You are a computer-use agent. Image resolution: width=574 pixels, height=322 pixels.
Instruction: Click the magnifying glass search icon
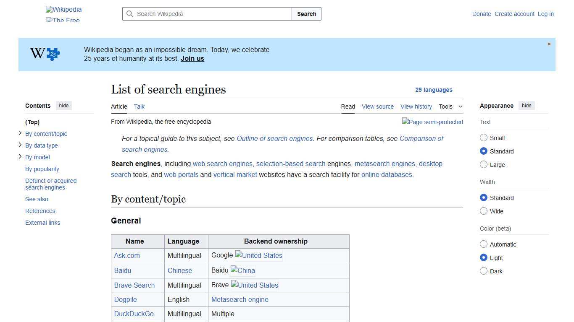(x=130, y=14)
